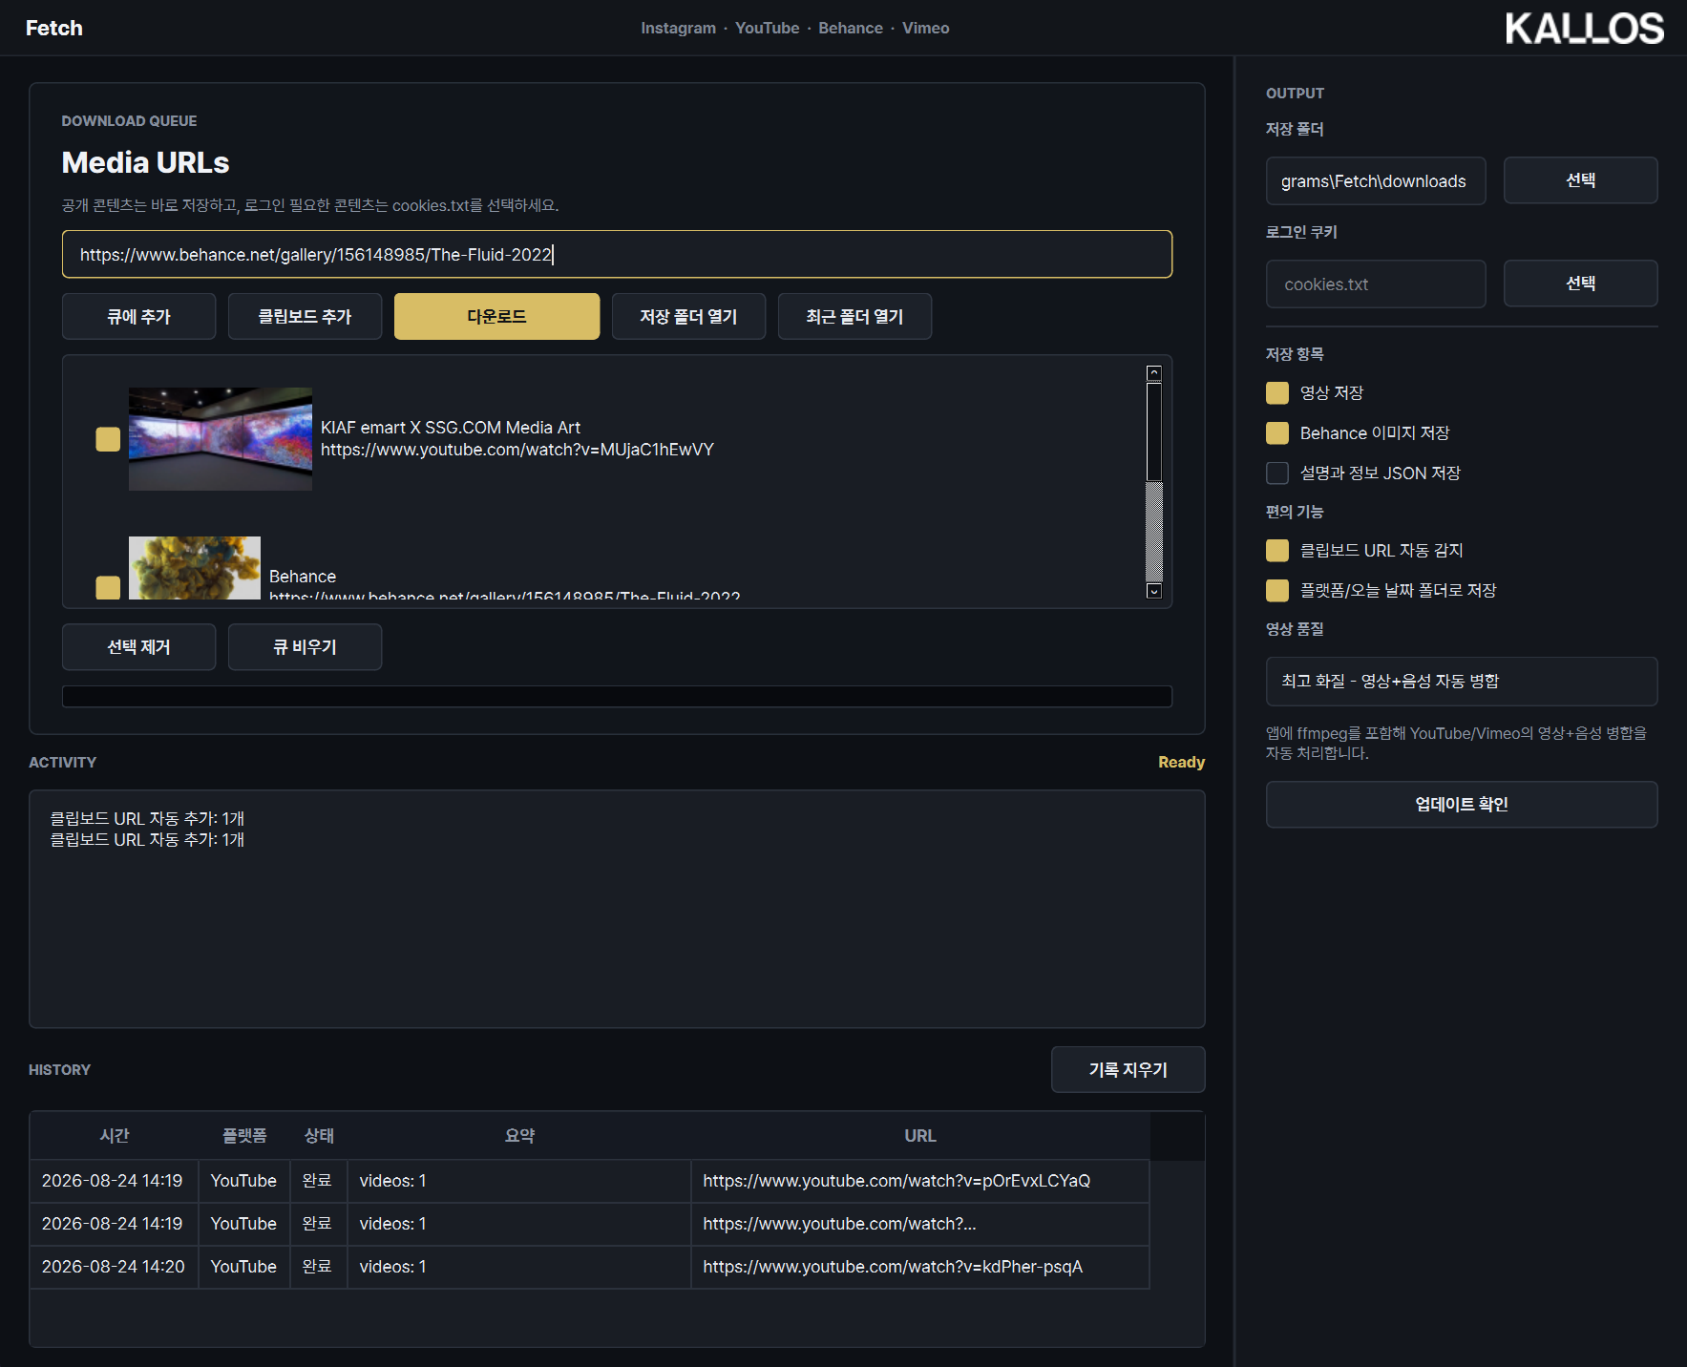Click the 상태 column header
The image size is (1687, 1367).
319,1135
